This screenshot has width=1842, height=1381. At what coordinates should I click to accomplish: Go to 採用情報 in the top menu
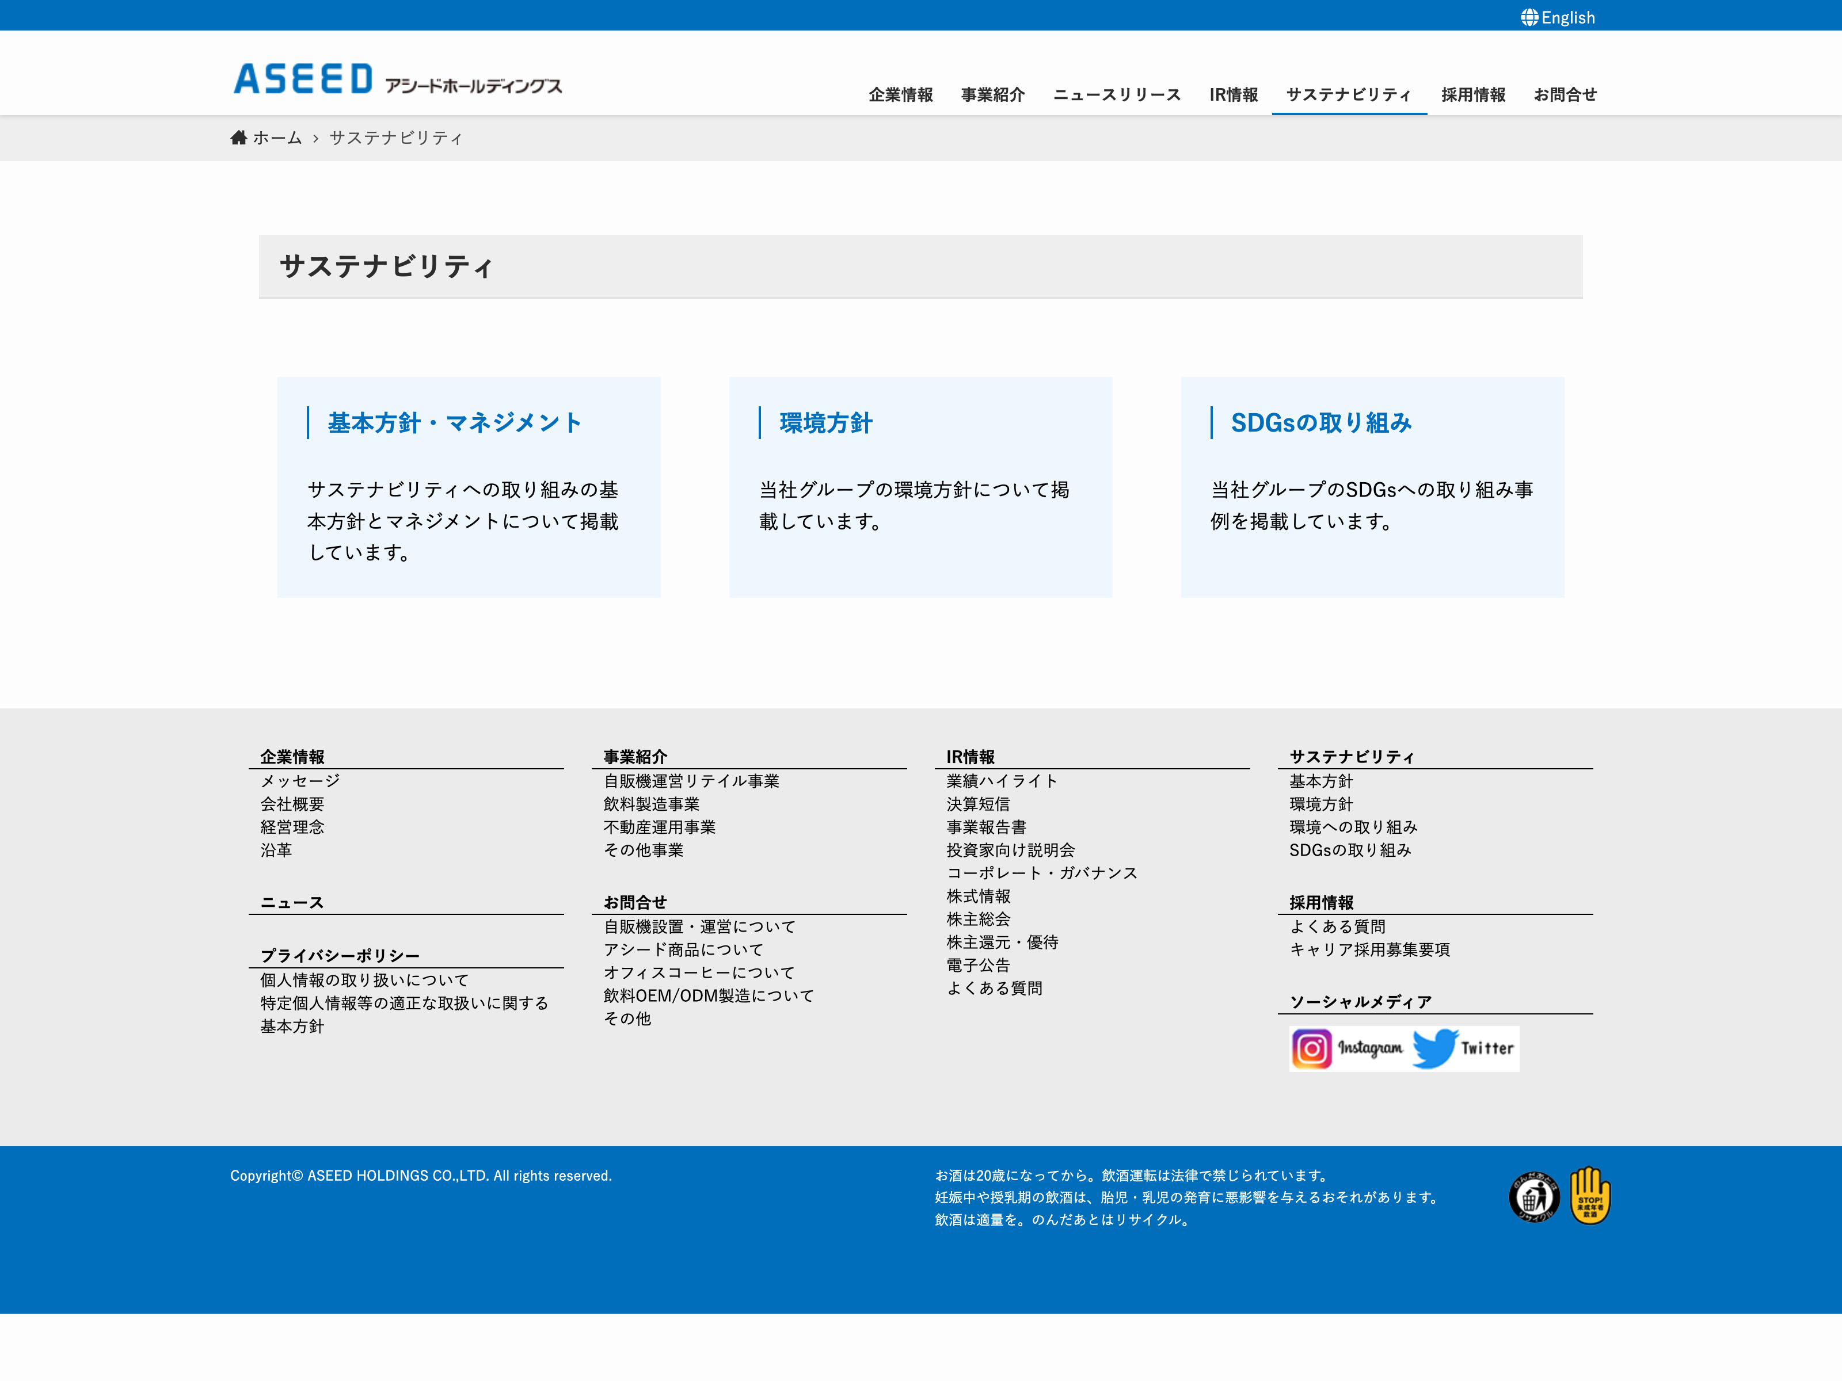(x=1473, y=95)
